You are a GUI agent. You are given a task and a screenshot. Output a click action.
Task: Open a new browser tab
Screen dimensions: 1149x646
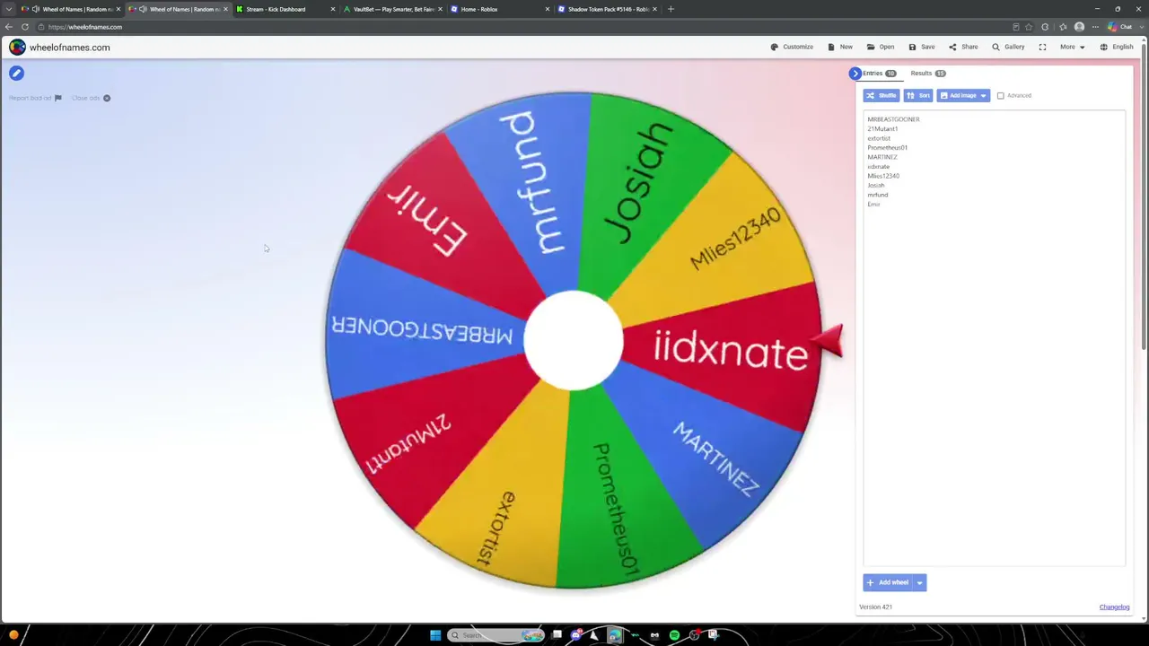pyautogui.click(x=671, y=9)
